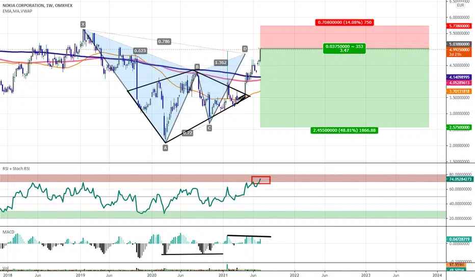Open the MACD indicator legend
Screen dimensions: 475x280
pyautogui.click(x=9, y=232)
